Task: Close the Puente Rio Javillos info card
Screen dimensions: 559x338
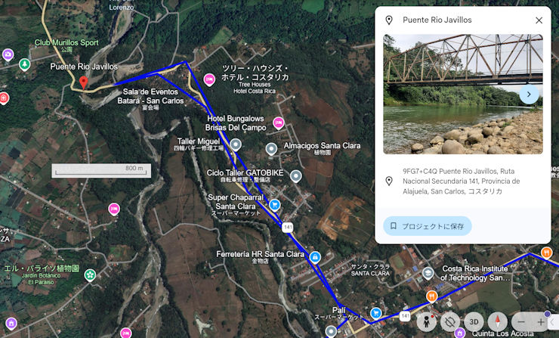Action: click(x=539, y=20)
